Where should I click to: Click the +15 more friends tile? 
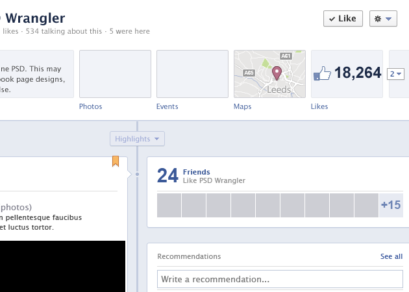pos(391,205)
